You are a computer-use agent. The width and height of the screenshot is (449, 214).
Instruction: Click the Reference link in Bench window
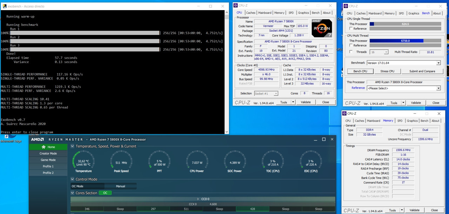pos(358,88)
